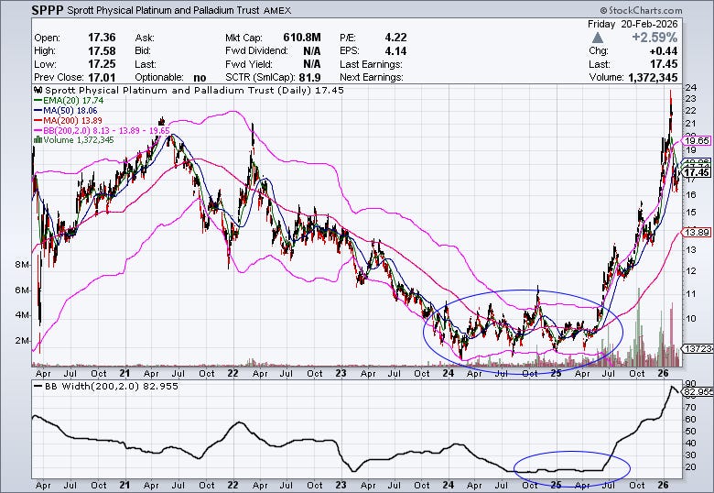Click the Low value 17.25

[102, 64]
